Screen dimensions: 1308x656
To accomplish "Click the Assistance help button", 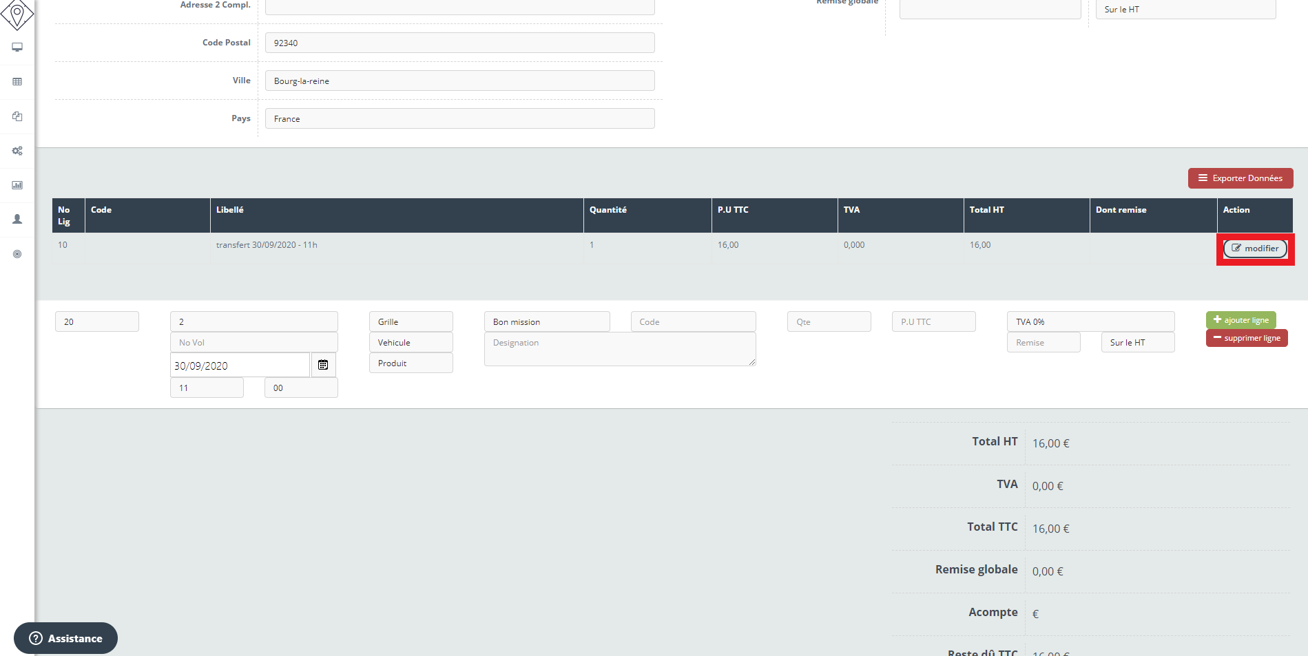I will point(66,638).
